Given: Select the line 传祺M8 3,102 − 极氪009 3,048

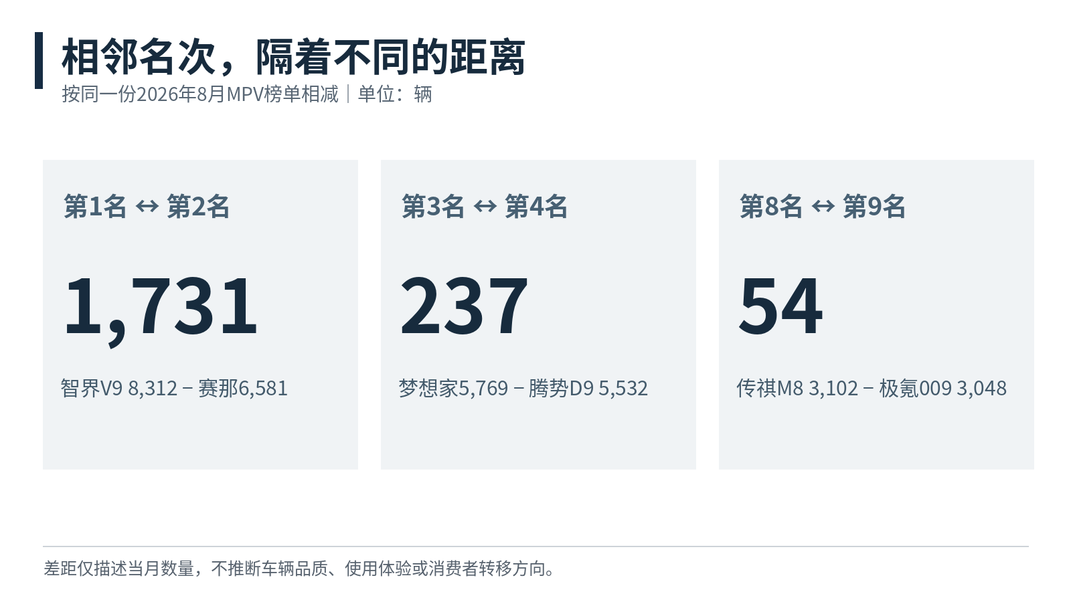Looking at the screenshot, I should [x=872, y=389].
